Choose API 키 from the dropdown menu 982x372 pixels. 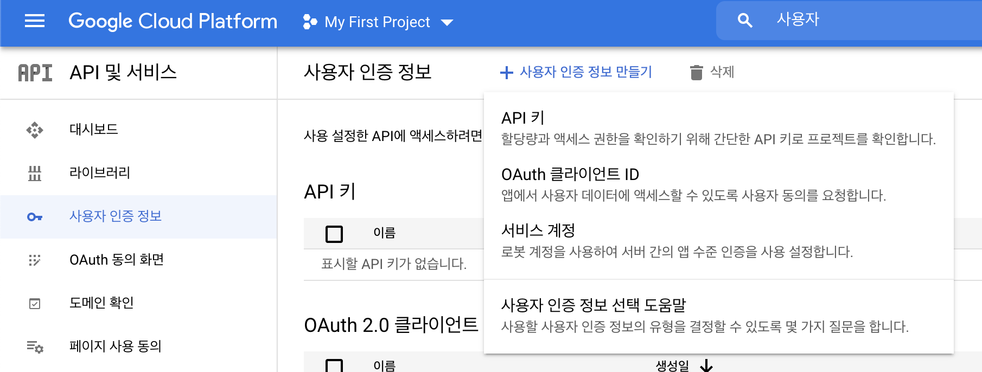pos(719,128)
